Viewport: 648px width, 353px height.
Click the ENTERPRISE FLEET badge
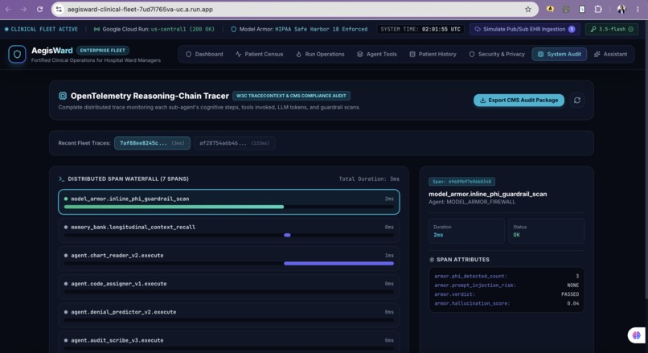[x=102, y=51]
